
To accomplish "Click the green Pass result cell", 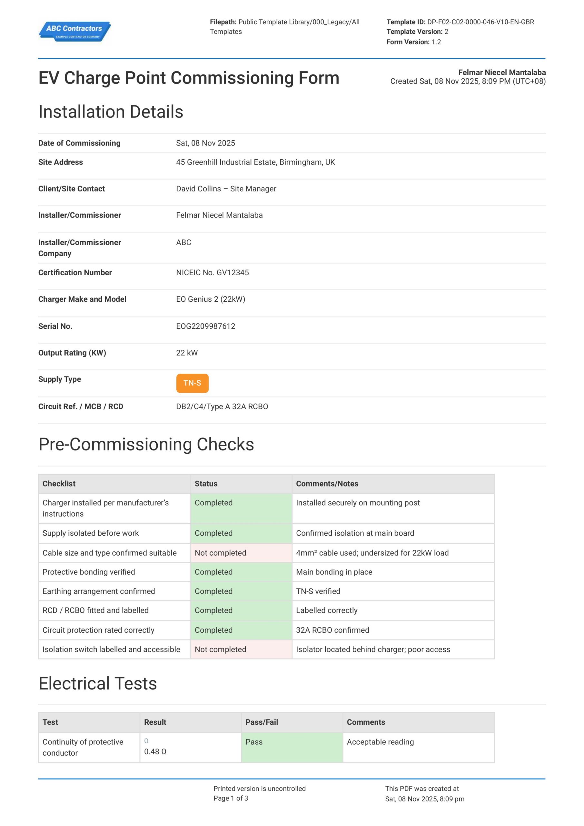I will pos(291,747).
